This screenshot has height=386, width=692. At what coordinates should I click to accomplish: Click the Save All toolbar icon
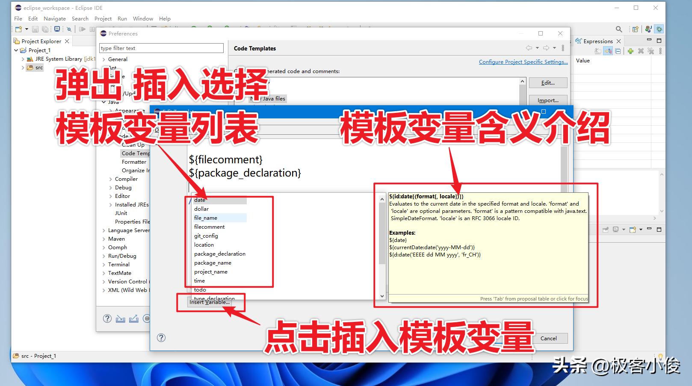pos(45,29)
